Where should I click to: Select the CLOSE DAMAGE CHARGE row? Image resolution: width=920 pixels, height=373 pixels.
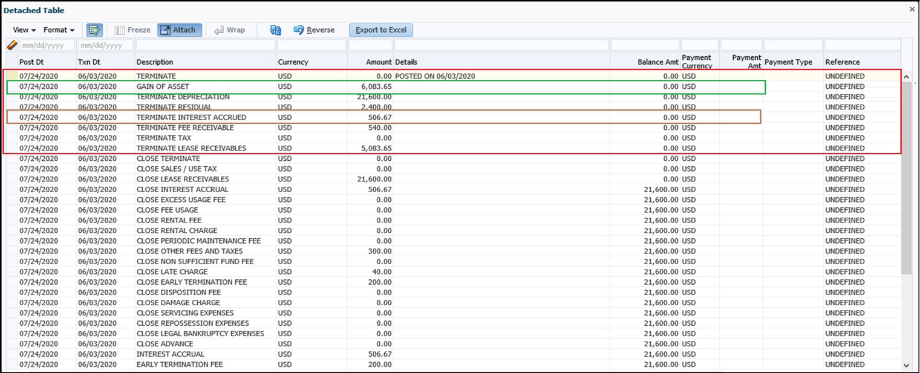(453, 302)
